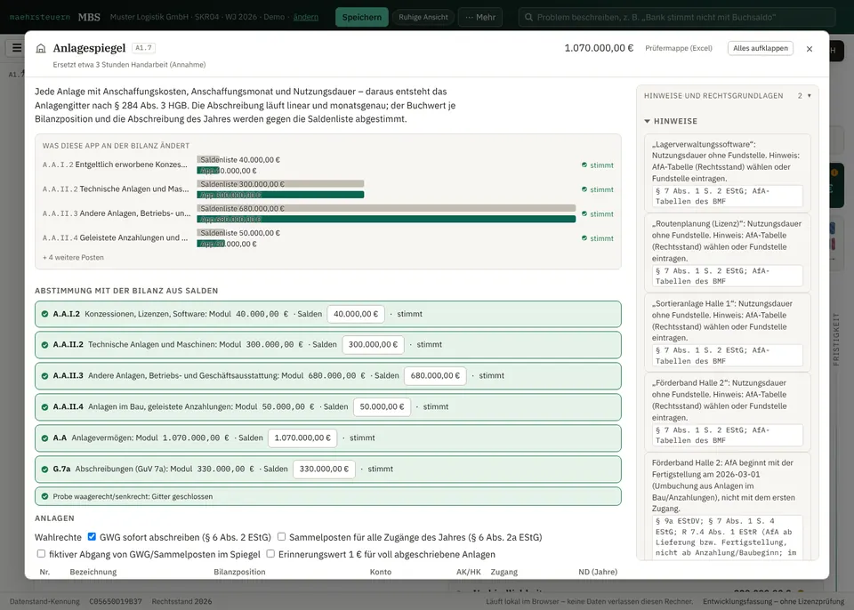Screen dimensions: 854x610
Task: Click Salden field 300.000,00 € for A.A.II.2
Action: [x=373, y=345]
